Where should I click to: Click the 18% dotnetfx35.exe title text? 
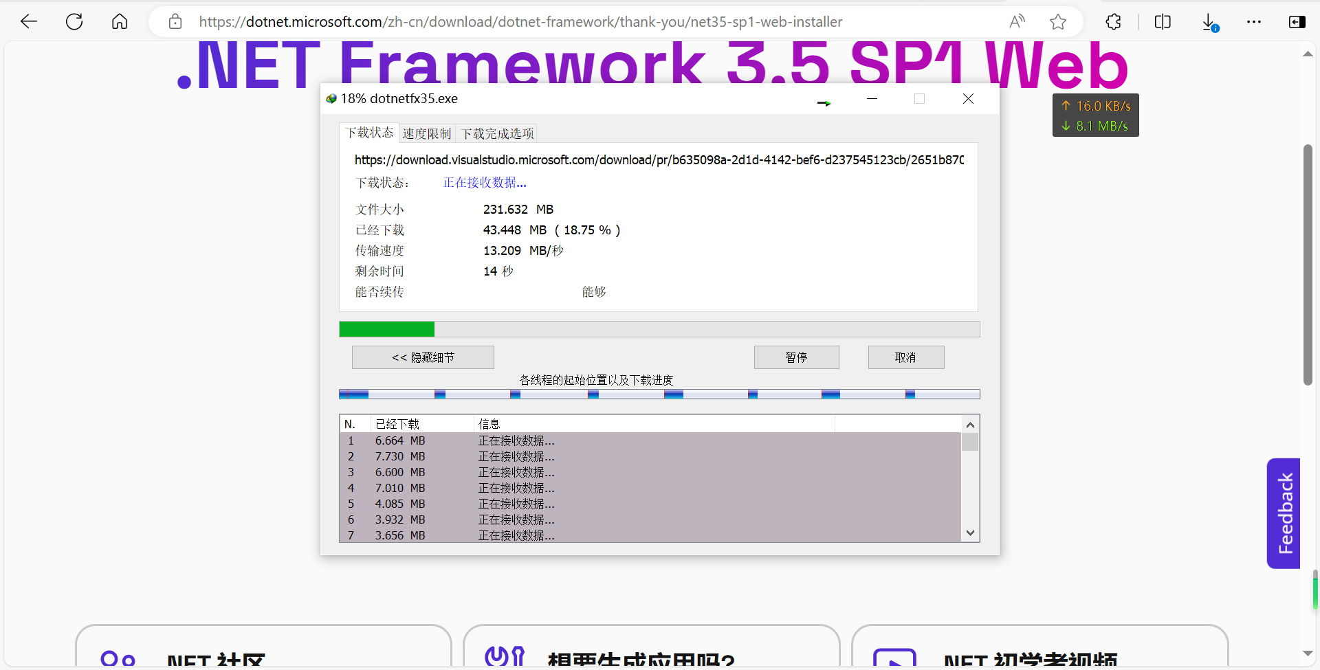[x=399, y=98]
